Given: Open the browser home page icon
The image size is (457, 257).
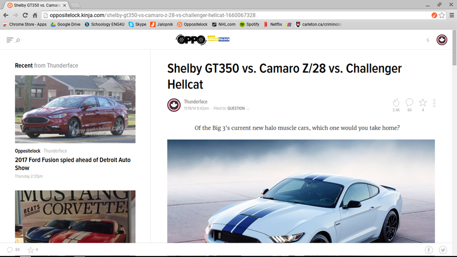Looking at the screenshot, I should 35,15.
